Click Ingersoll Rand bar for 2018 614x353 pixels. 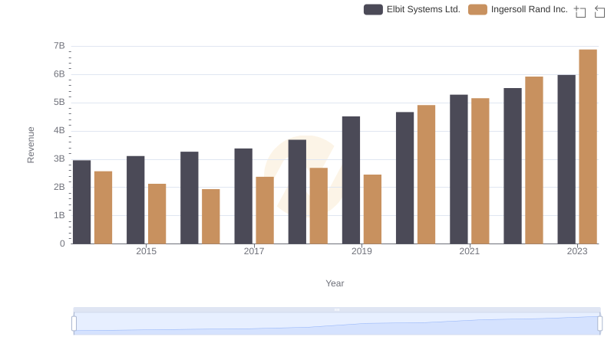319,206
